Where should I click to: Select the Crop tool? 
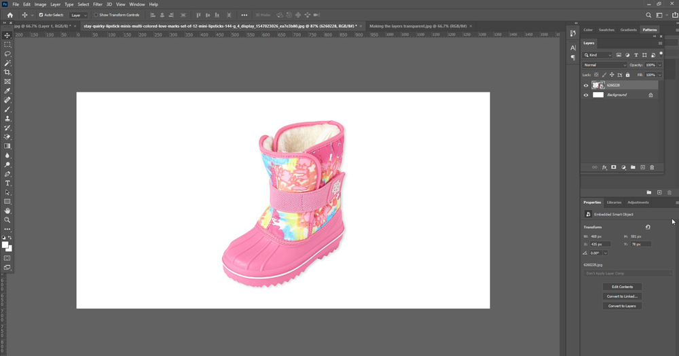tap(7, 72)
